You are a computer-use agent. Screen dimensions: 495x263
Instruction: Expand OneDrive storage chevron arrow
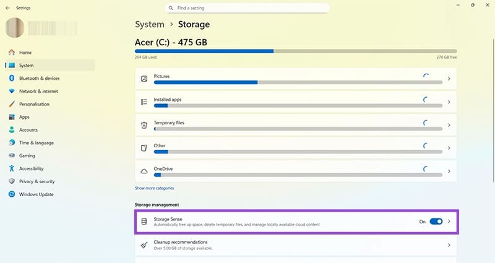pyautogui.click(x=449, y=171)
